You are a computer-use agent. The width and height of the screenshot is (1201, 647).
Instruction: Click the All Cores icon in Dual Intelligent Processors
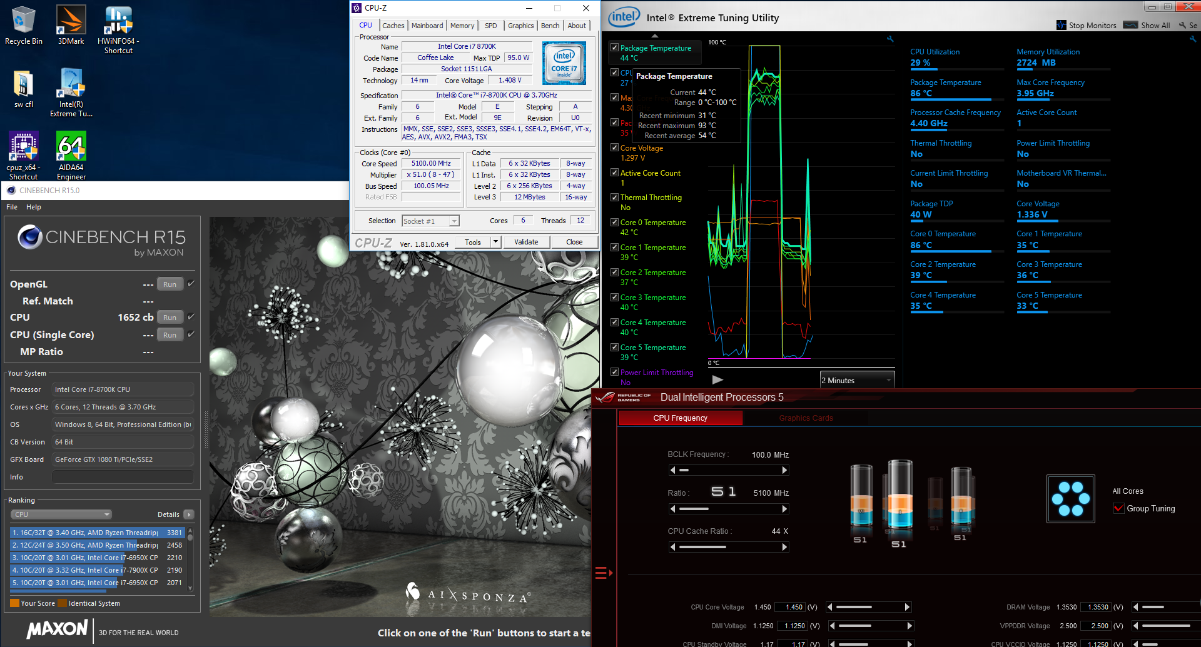(1071, 498)
